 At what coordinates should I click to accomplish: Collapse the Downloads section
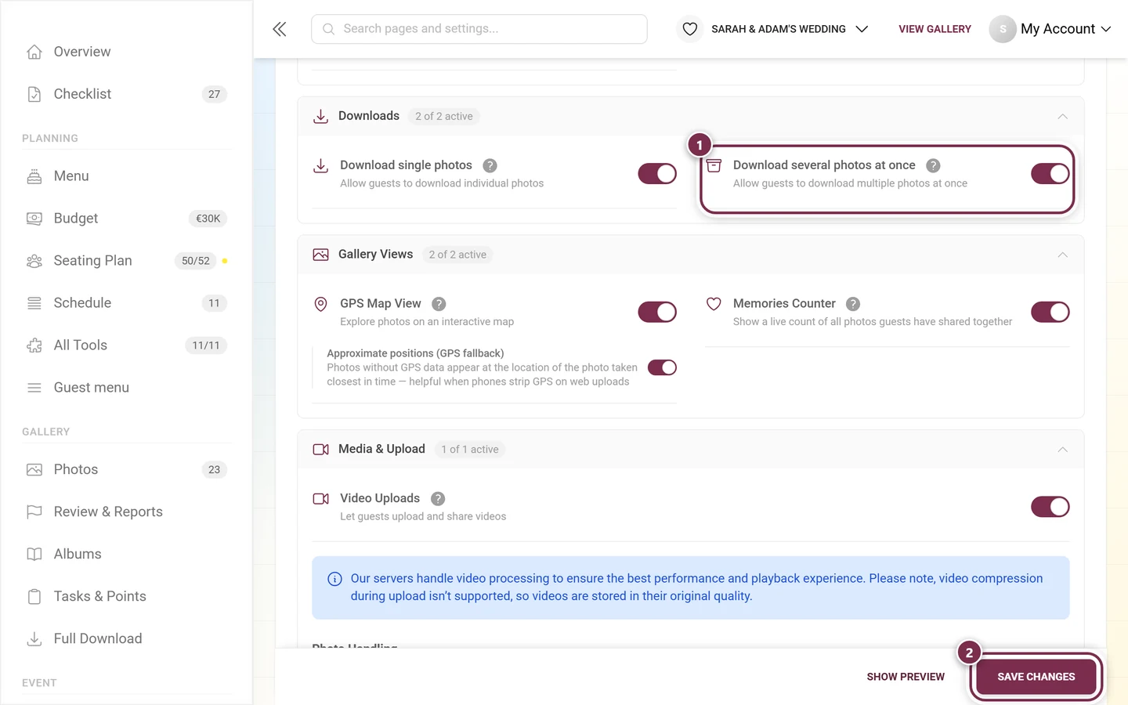(1063, 117)
